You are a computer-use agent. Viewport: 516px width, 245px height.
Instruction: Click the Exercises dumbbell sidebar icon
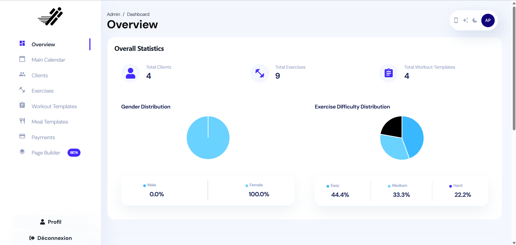point(22,90)
